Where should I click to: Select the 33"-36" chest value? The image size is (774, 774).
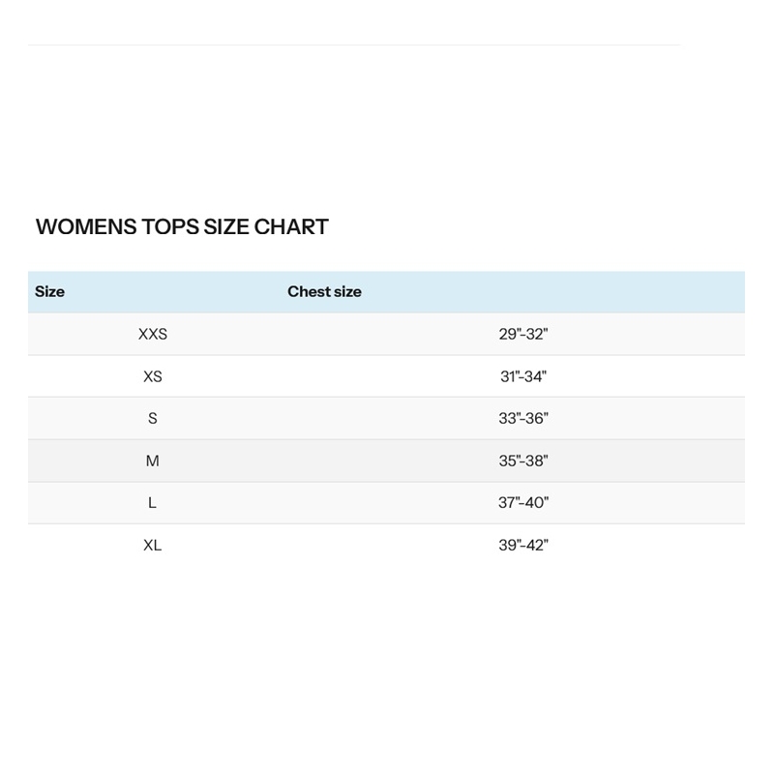[x=523, y=419]
